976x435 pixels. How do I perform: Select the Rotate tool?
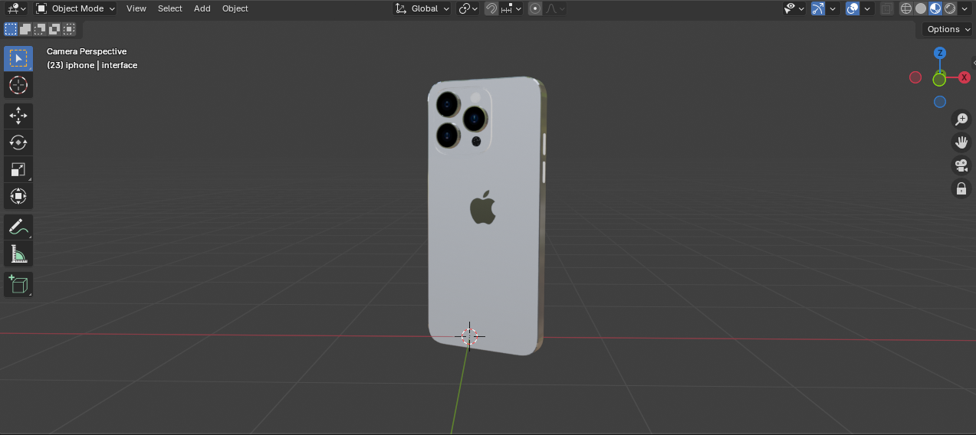pyautogui.click(x=18, y=143)
